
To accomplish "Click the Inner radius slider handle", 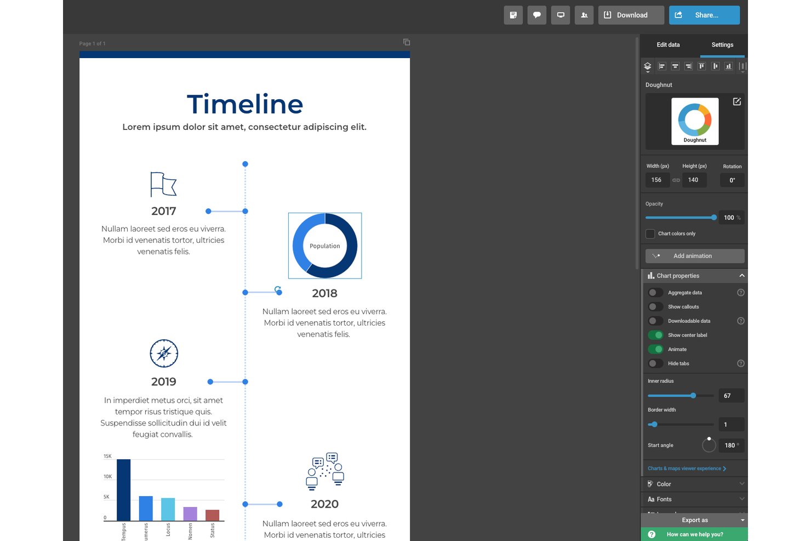I will 693,396.
